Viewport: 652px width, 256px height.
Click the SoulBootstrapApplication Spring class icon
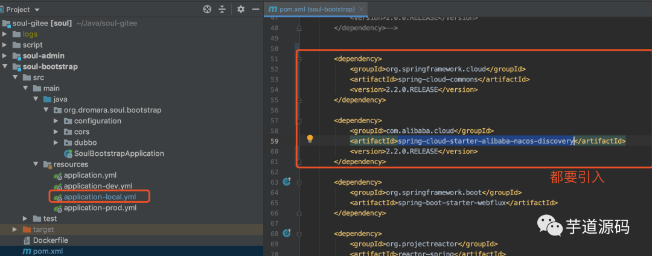[68, 154]
